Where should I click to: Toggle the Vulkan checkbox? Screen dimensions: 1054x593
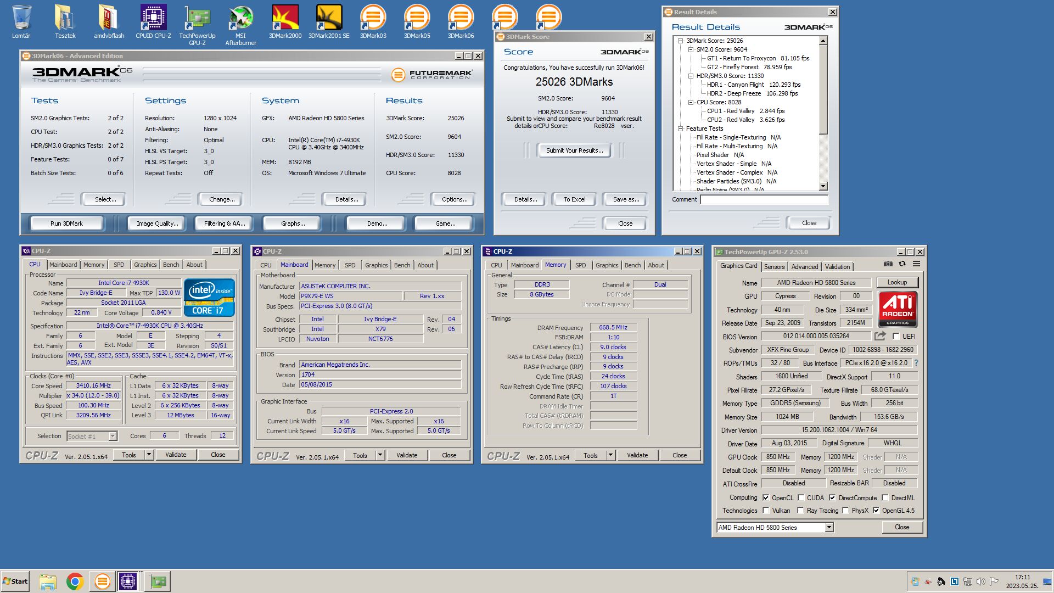(766, 510)
